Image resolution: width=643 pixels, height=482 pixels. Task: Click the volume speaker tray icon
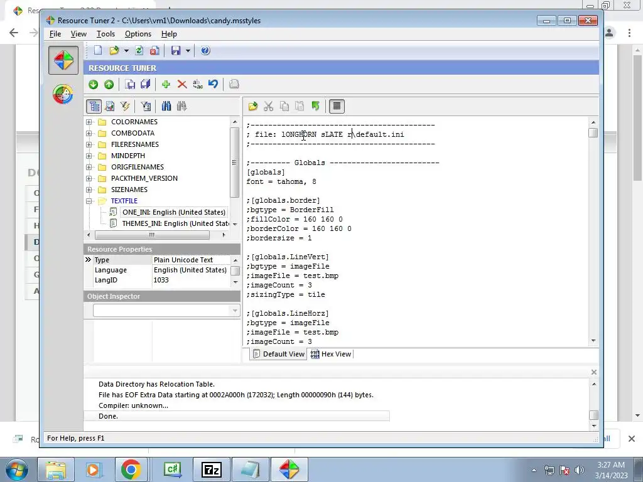(x=580, y=470)
